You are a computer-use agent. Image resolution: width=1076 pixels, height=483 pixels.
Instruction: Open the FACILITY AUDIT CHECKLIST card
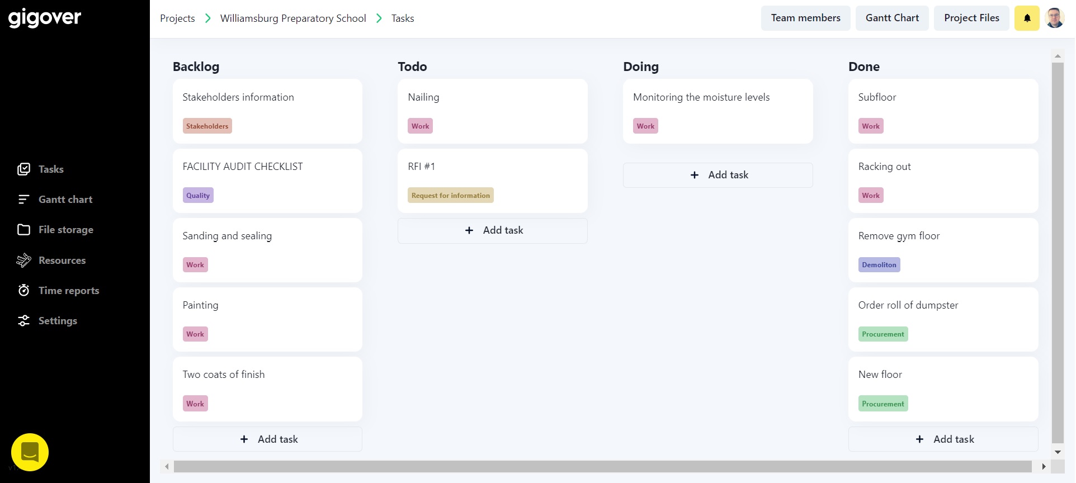(x=267, y=181)
